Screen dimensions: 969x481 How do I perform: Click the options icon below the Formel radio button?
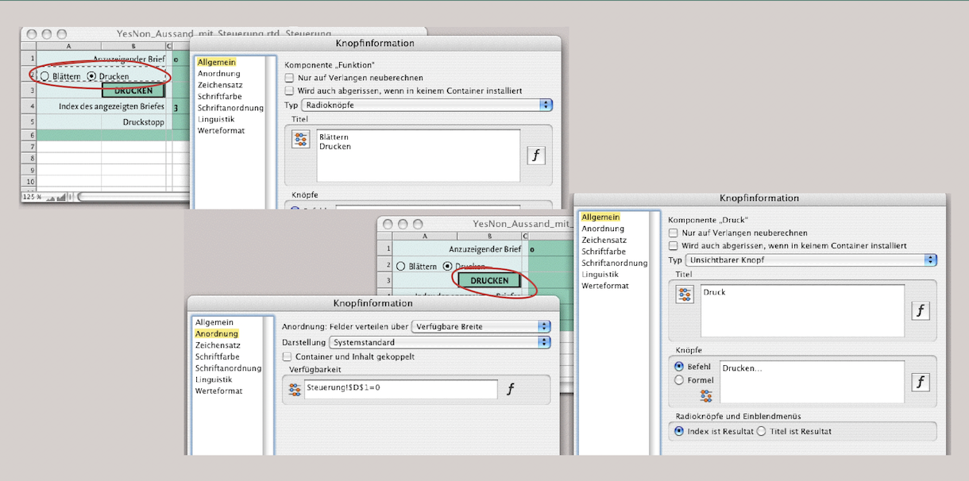705,394
